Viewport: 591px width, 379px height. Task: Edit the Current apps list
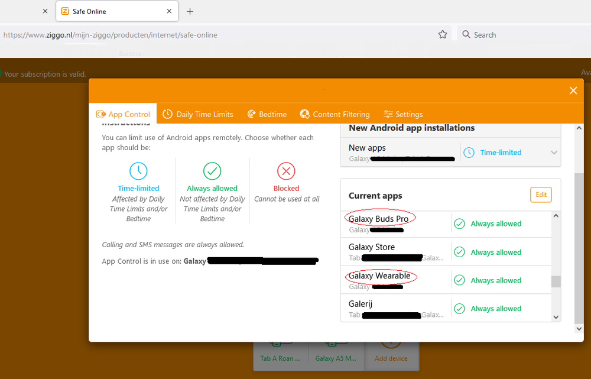pos(541,195)
